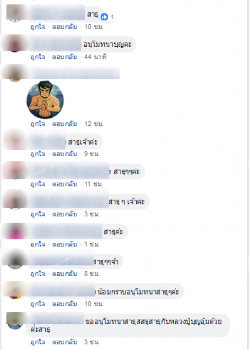This screenshot has height=350, width=249.
Task: Like the สาธุเจ้าค่ะ comment
Action: click(38, 154)
